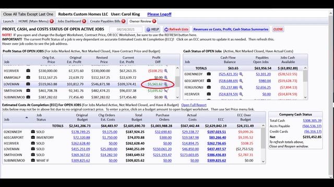Click the red CLOSE button
This screenshot has height=187, width=334.
(x=278, y=29)
